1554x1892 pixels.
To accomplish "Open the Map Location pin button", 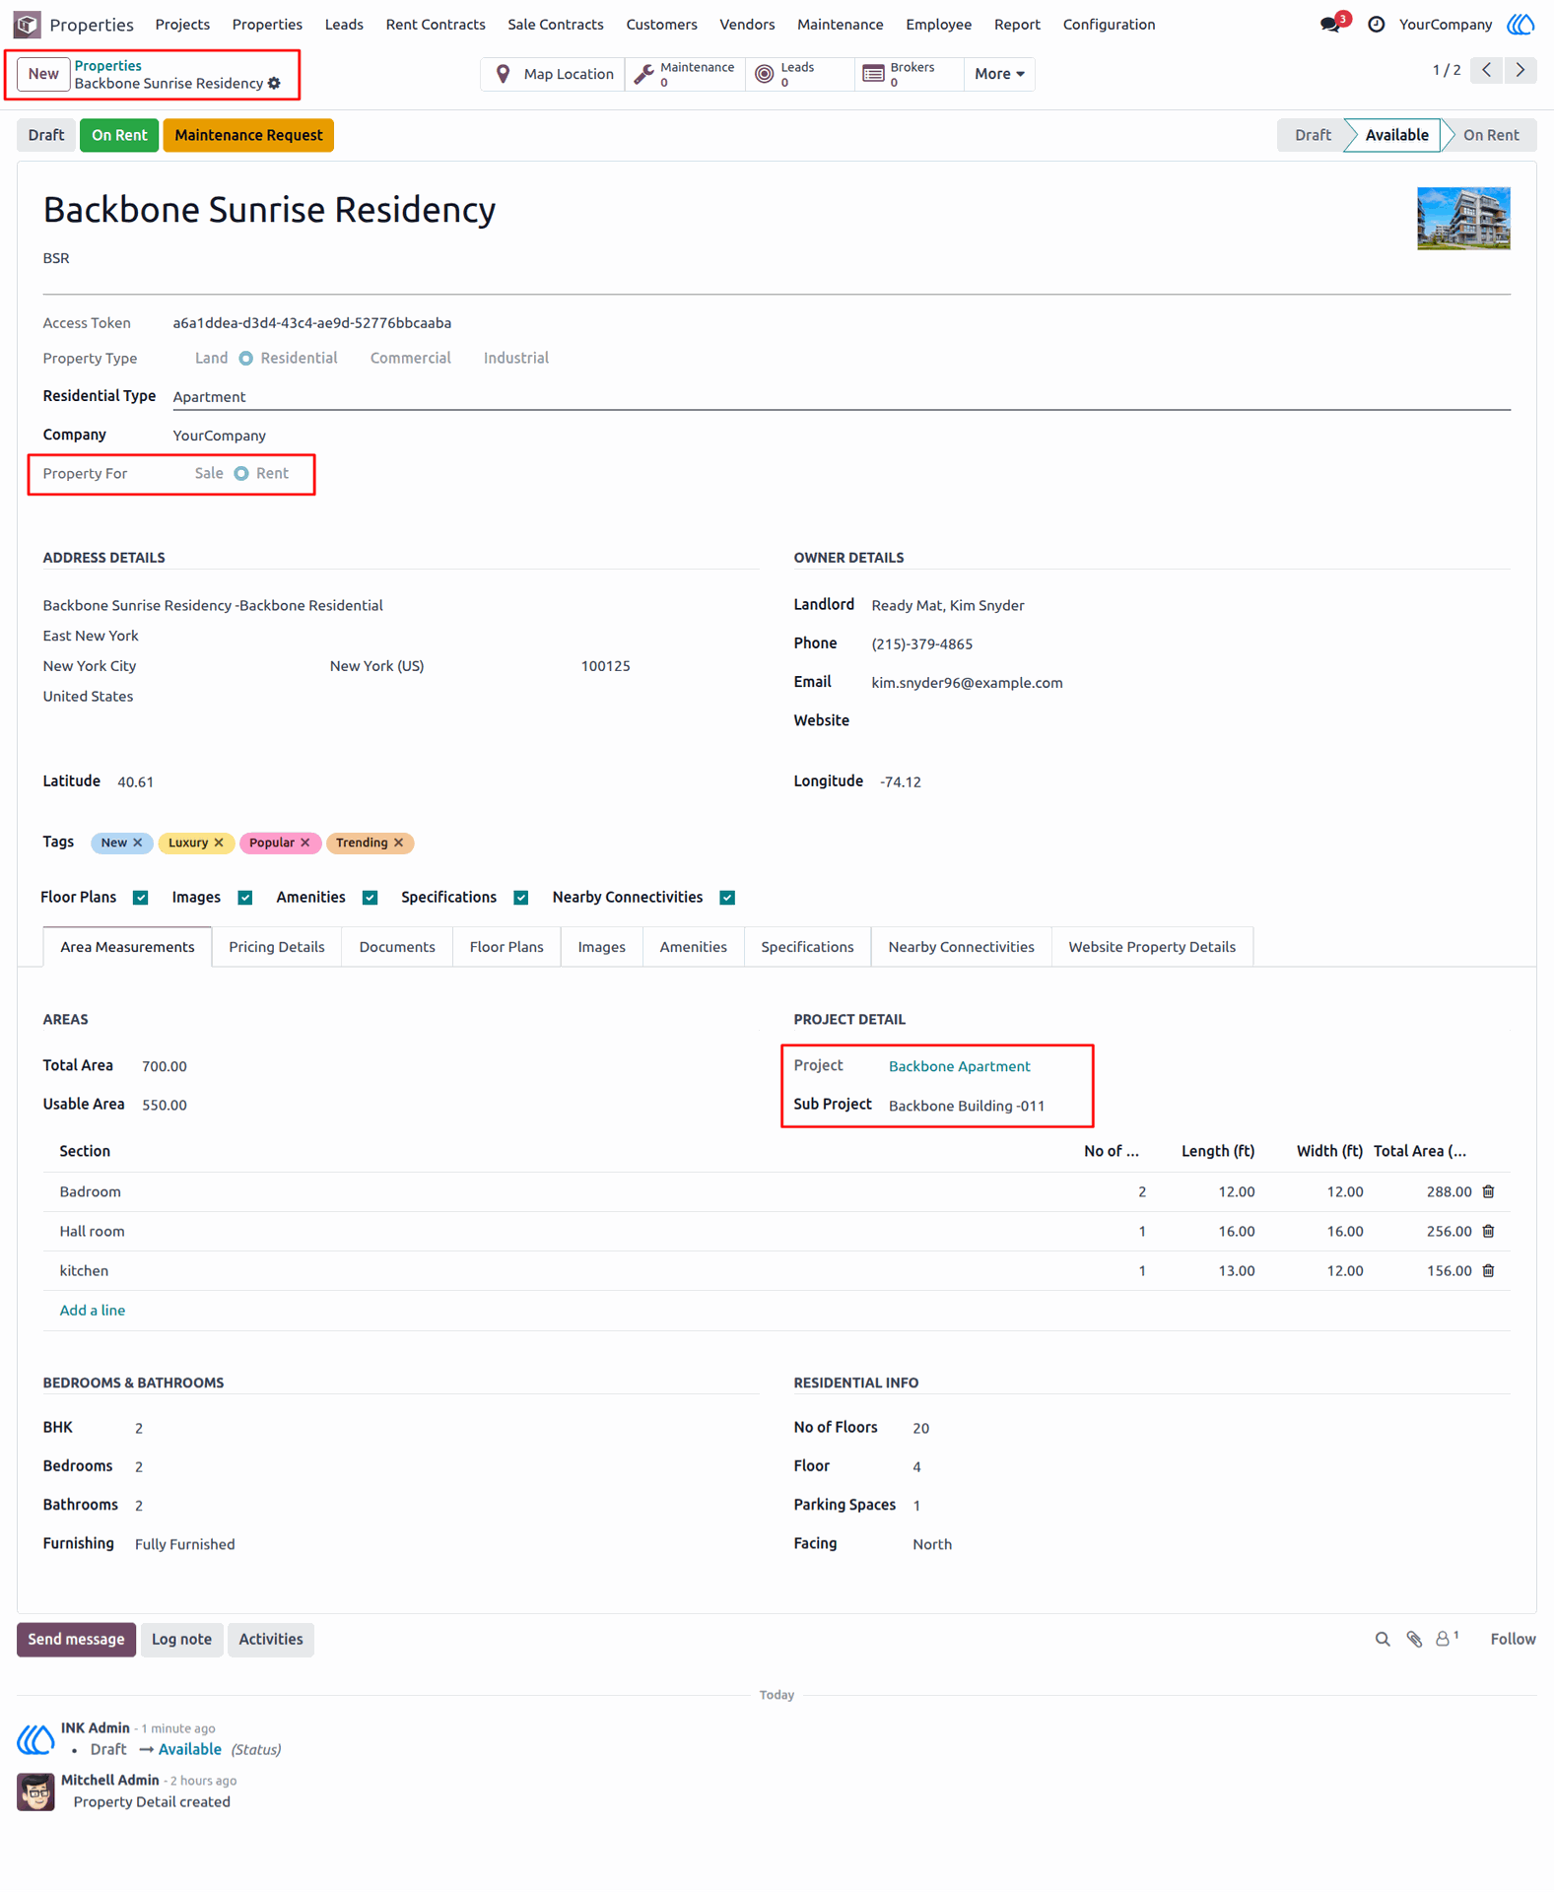I will (553, 74).
